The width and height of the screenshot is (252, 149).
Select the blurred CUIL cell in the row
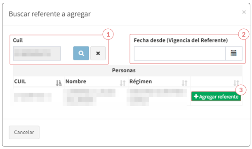click(33, 97)
